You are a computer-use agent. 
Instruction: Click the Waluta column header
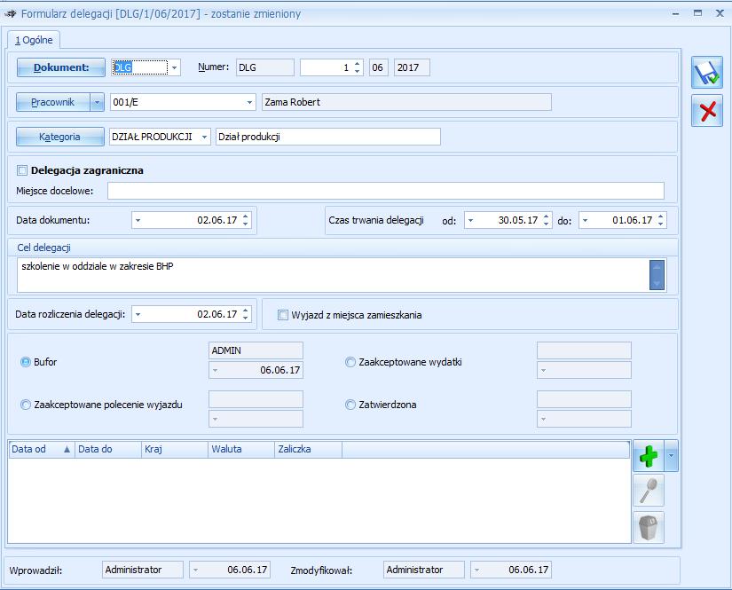[x=241, y=450]
